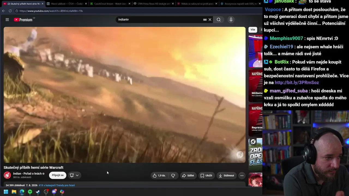The height and width of the screenshot is (196, 349).
Task: Close the CNN Prima News tab
Action: pyautogui.click(x=173, y=4)
